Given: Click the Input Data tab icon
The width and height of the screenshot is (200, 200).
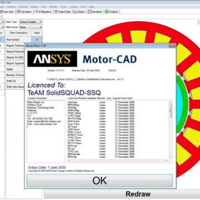Looking at the screenshot, I should pos(1,12).
